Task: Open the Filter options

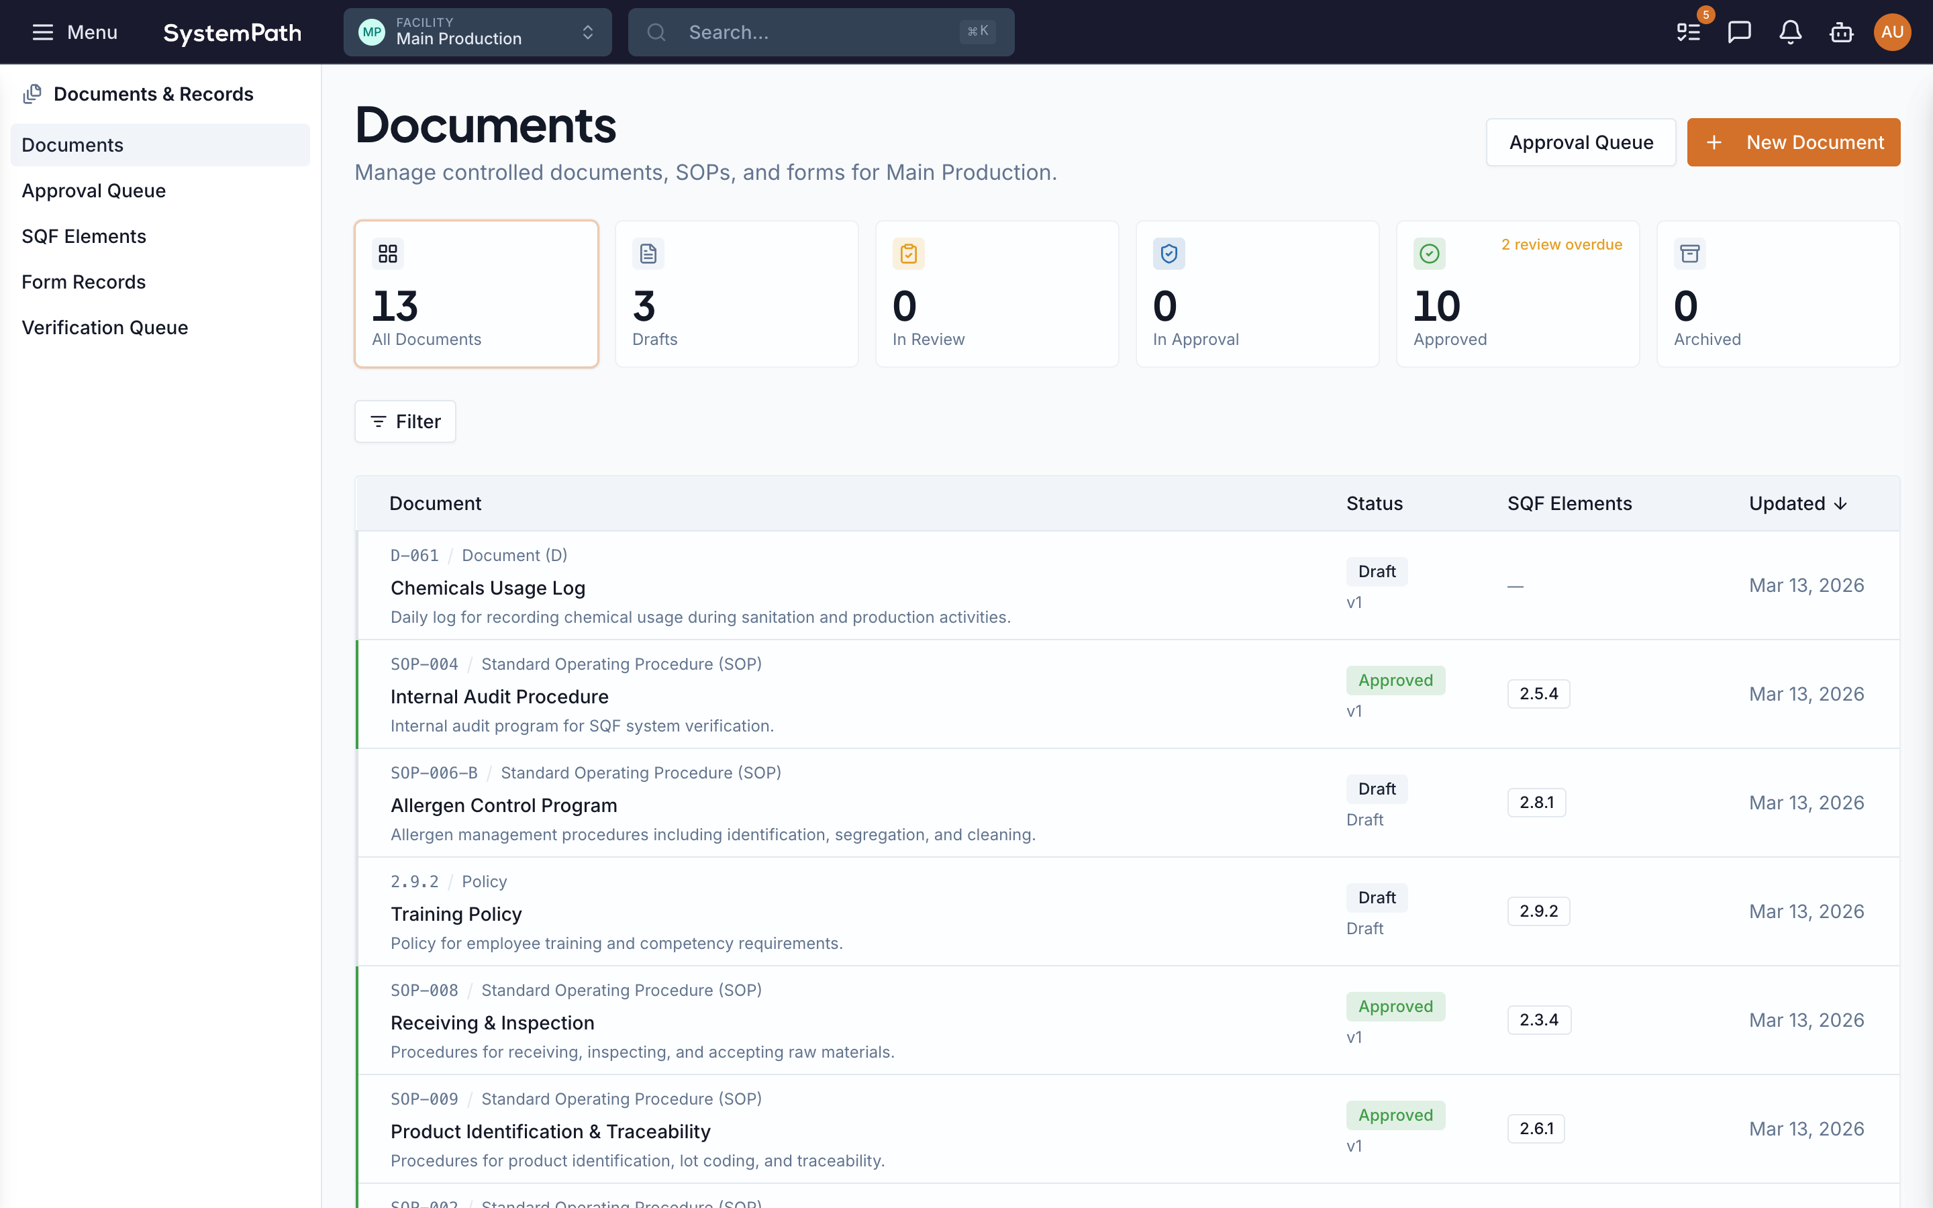Action: pyautogui.click(x=405, y=422)
